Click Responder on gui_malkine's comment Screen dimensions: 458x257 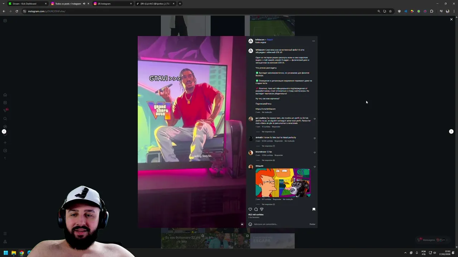(x=276, y=127)
